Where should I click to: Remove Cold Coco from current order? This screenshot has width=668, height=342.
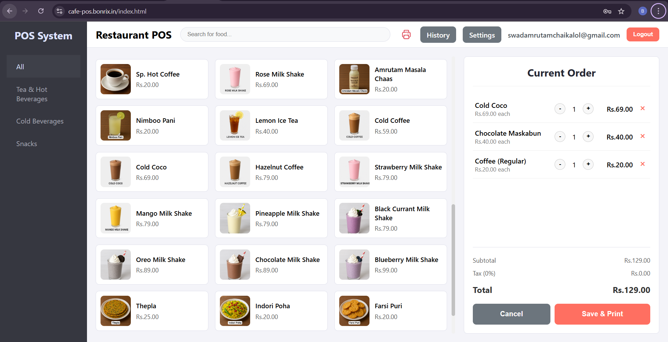(643, 109)
